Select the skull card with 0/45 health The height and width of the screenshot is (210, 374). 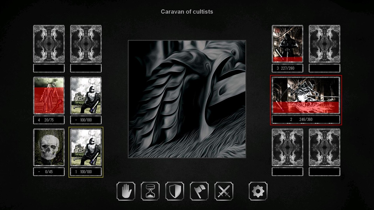click(x=49, y=147)
